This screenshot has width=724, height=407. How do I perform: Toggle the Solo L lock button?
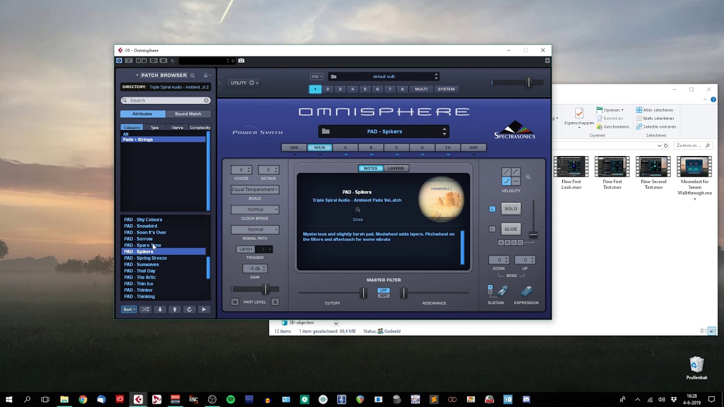coord(492,209)
